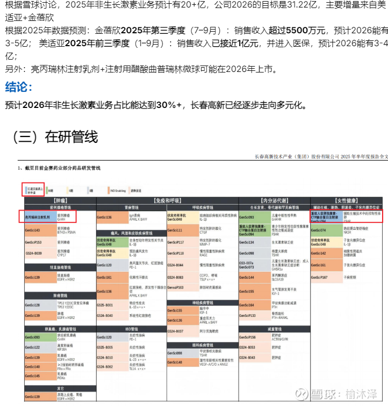388x406 pixels.
Task: Click the GS25-B005 cell
Action: pyautogui.click(x=113, y=347)
